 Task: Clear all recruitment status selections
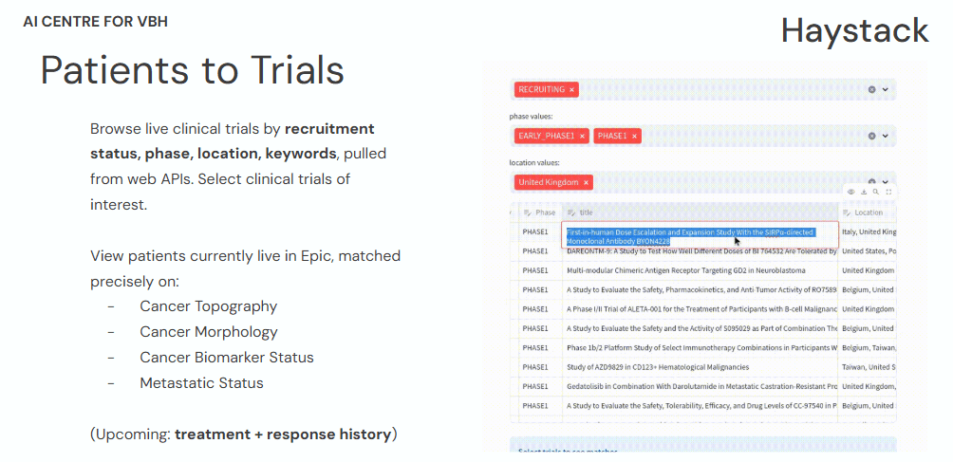[x=871, y=89]
